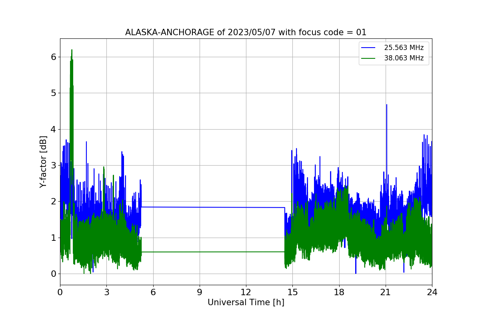Click y-axis tick label '2' beside Y-factor

(54, 202)
